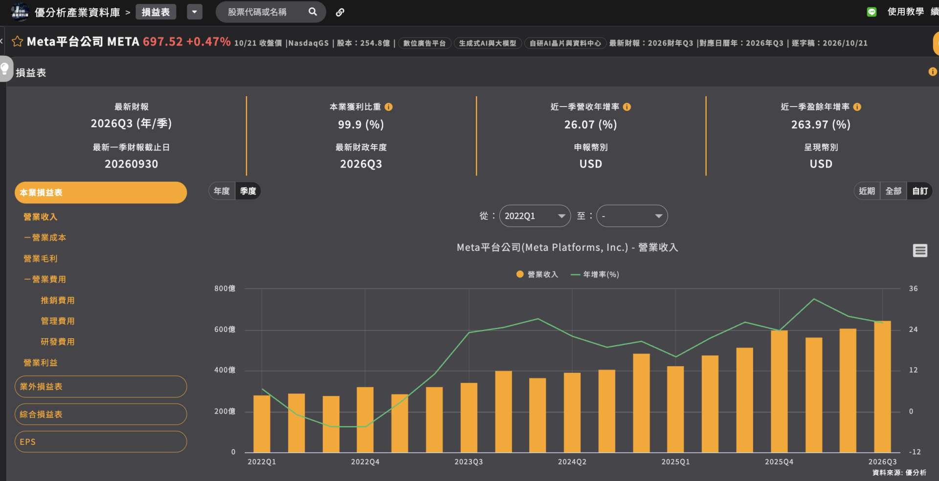This screenshot has width=939, height=481.
Task: Click the 2026Q3 revenue bar
Action: pos(882,387)
